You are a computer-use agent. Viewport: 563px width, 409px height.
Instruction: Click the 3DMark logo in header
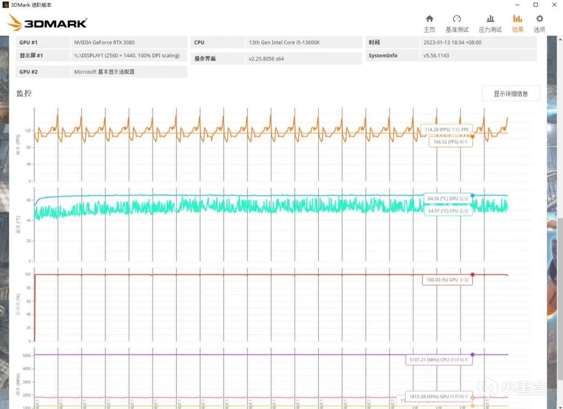[x=48, y=23]
